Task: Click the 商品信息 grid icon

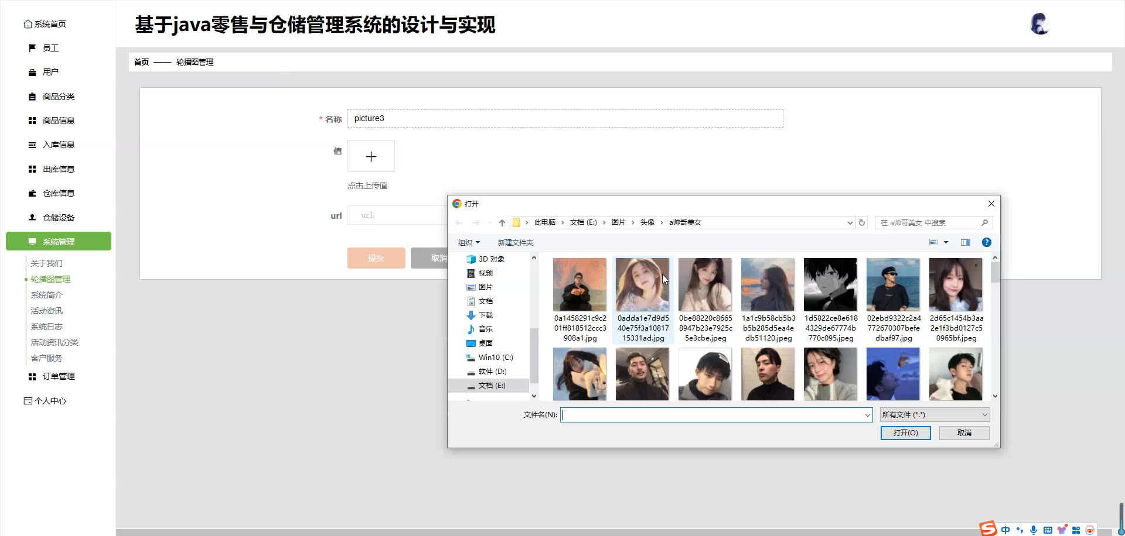Action: point(32,121)
